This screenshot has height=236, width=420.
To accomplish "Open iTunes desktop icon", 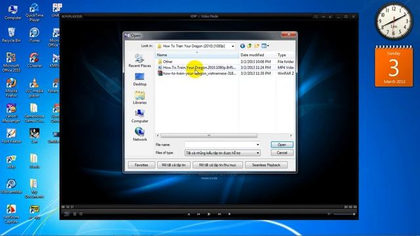I will click(x=34, y=35).
